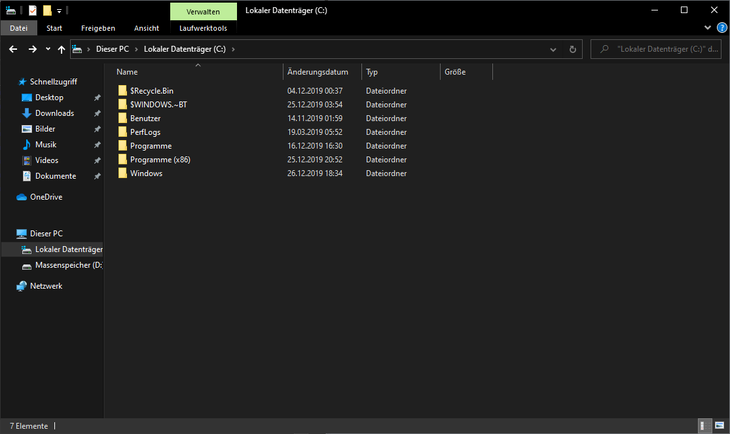Screen dimensions: 730x434
Task: Click the pin icon next to Downloads
Action: (98, 113)
